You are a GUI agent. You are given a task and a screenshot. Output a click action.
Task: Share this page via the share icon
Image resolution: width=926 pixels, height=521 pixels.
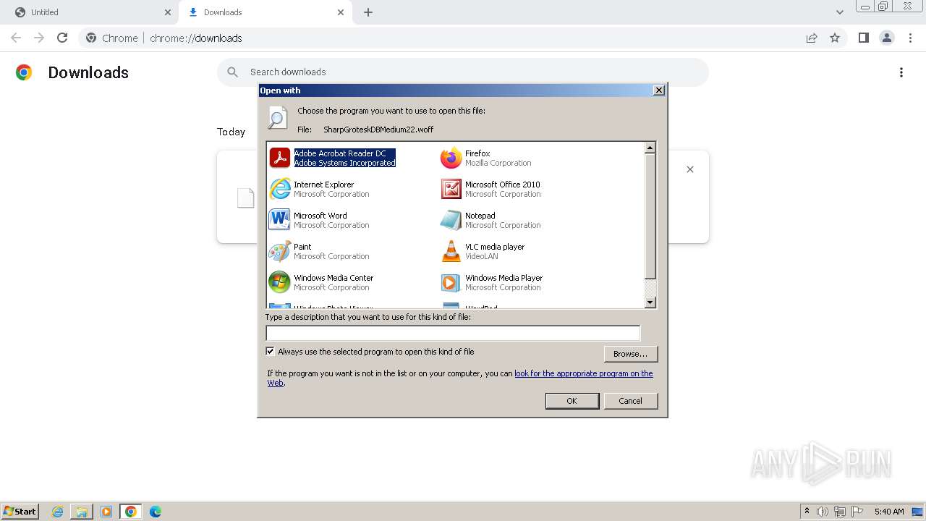(812, 38)
